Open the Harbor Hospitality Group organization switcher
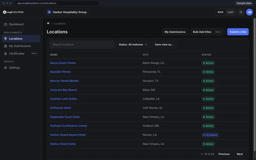 67,12
